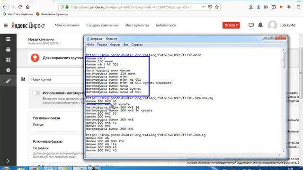
Task: Expand the left sidebar with chevron arrow
Action: click(x=8, y=161)
